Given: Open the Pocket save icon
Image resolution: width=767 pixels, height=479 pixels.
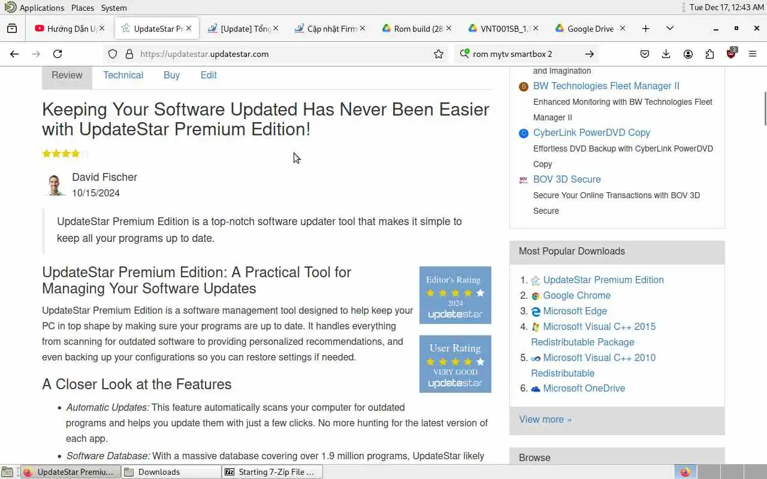Looking at the screenshot, I should [x=645, y=54].
